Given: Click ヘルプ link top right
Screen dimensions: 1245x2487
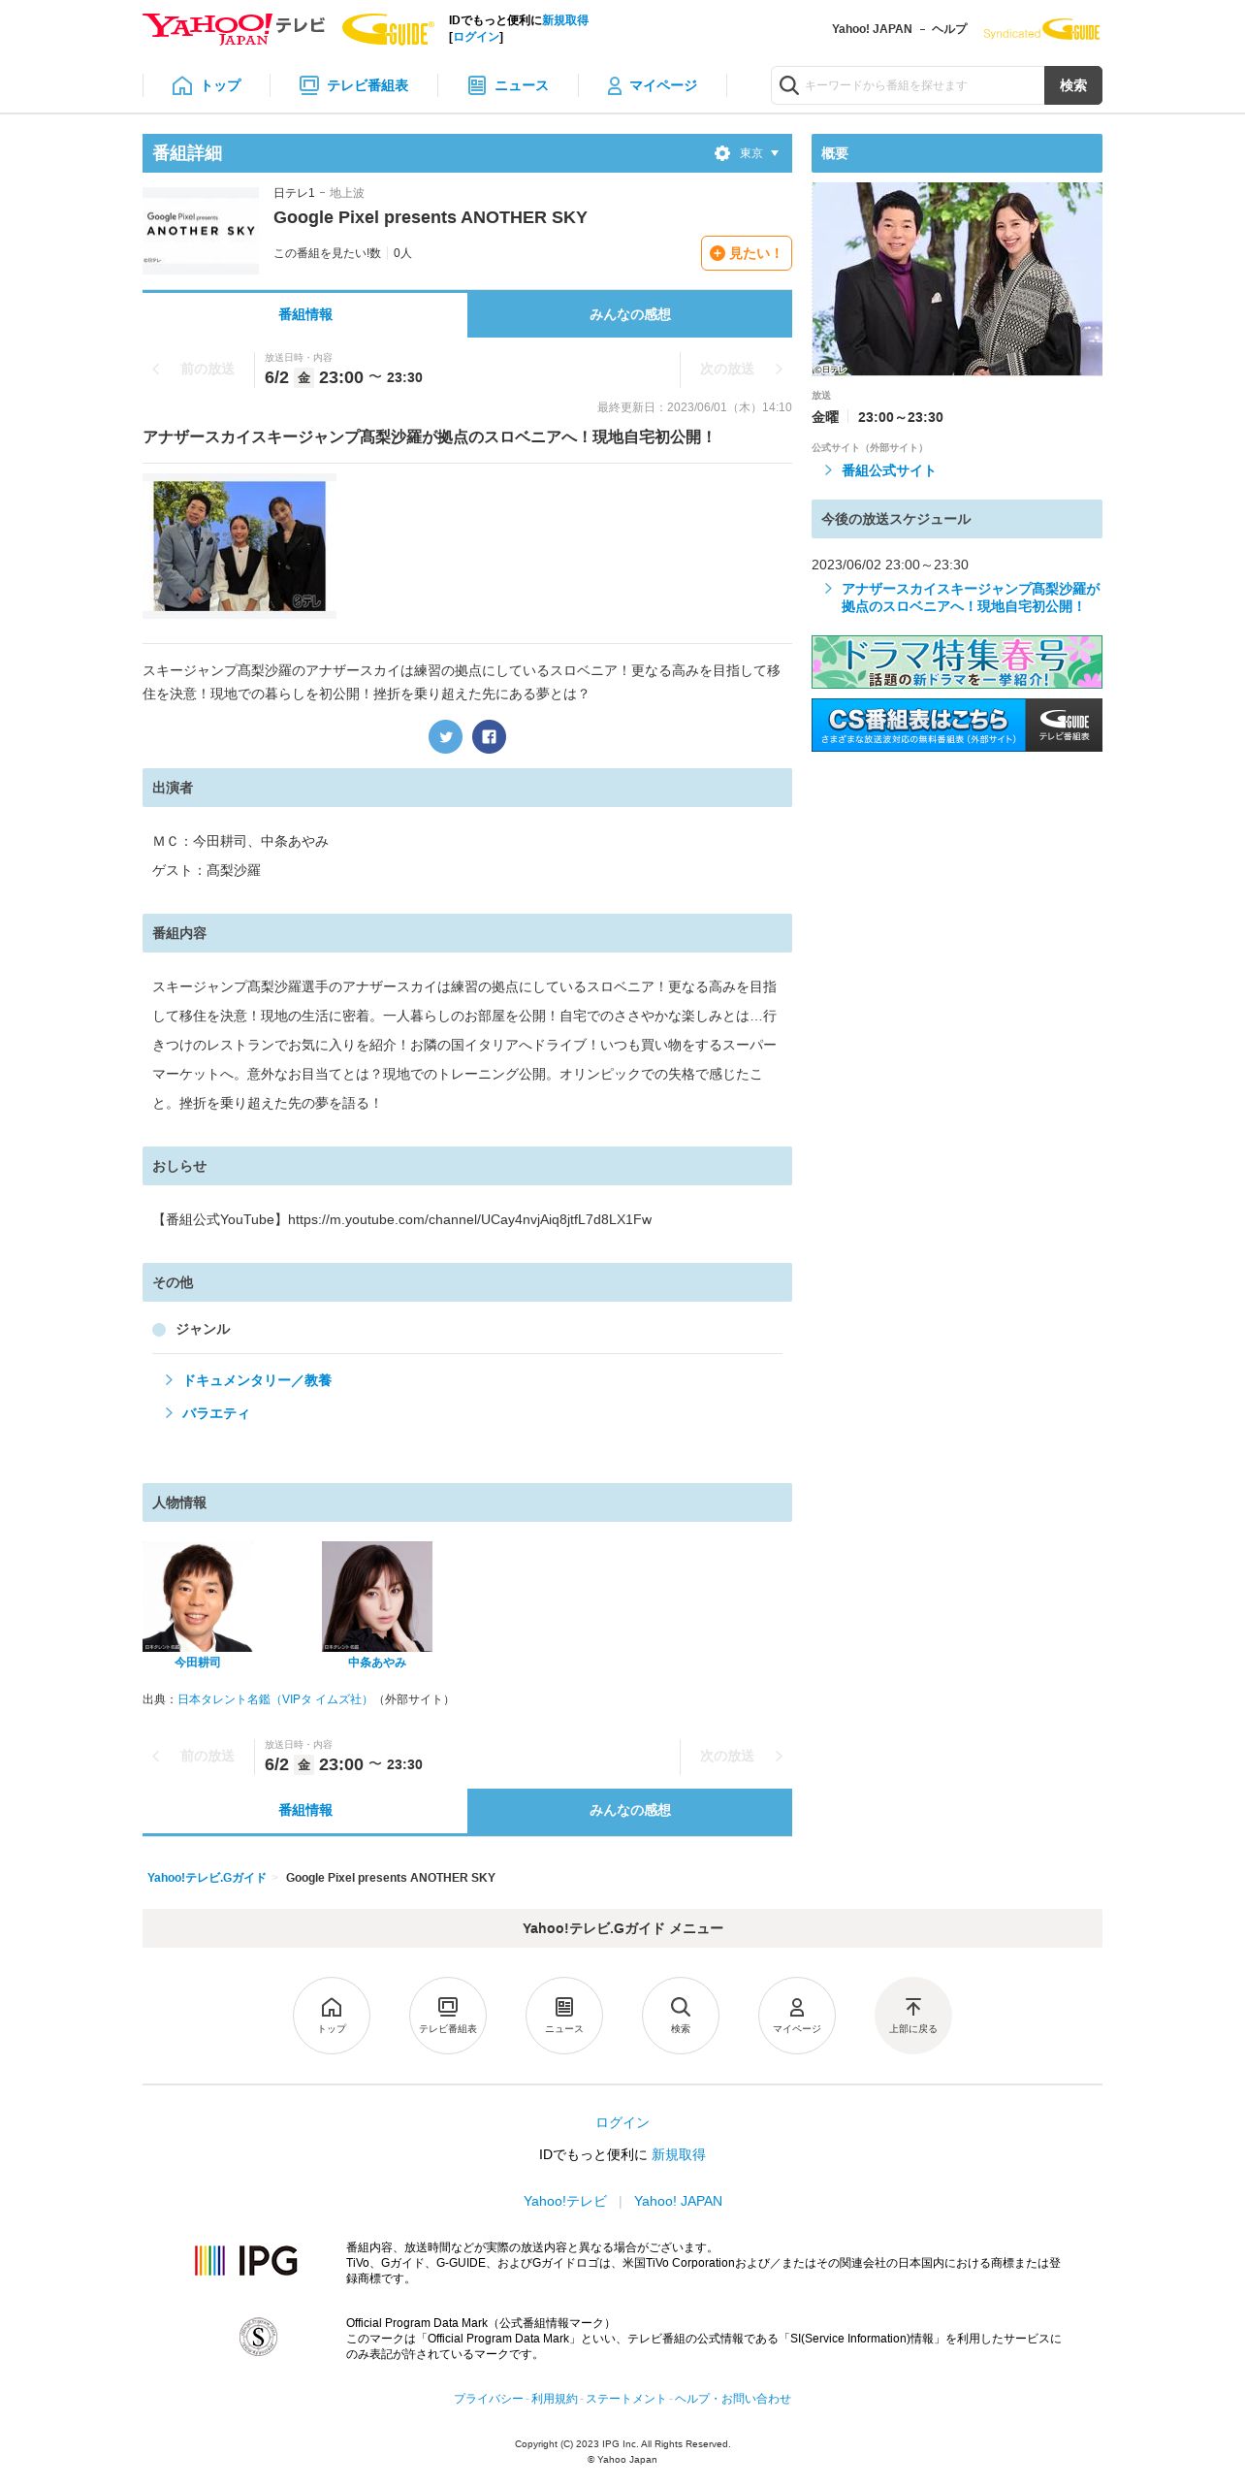Looking at the screenshot, I should coord(949,29).
